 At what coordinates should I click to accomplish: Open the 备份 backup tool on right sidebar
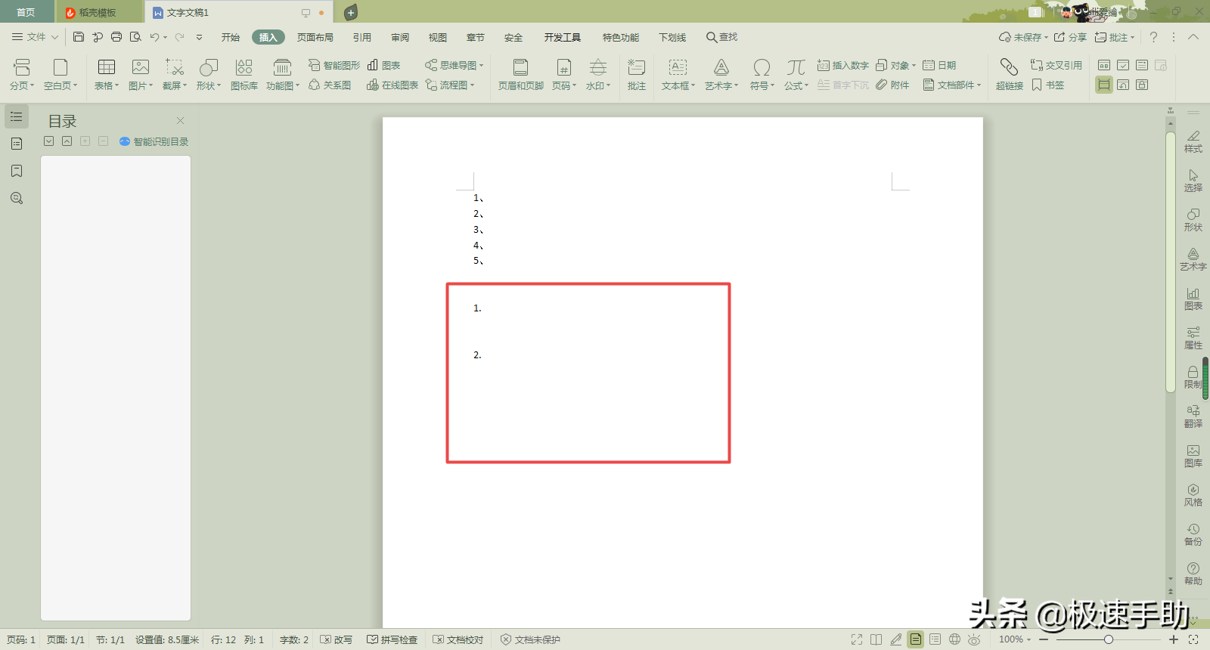point(1193,534)
